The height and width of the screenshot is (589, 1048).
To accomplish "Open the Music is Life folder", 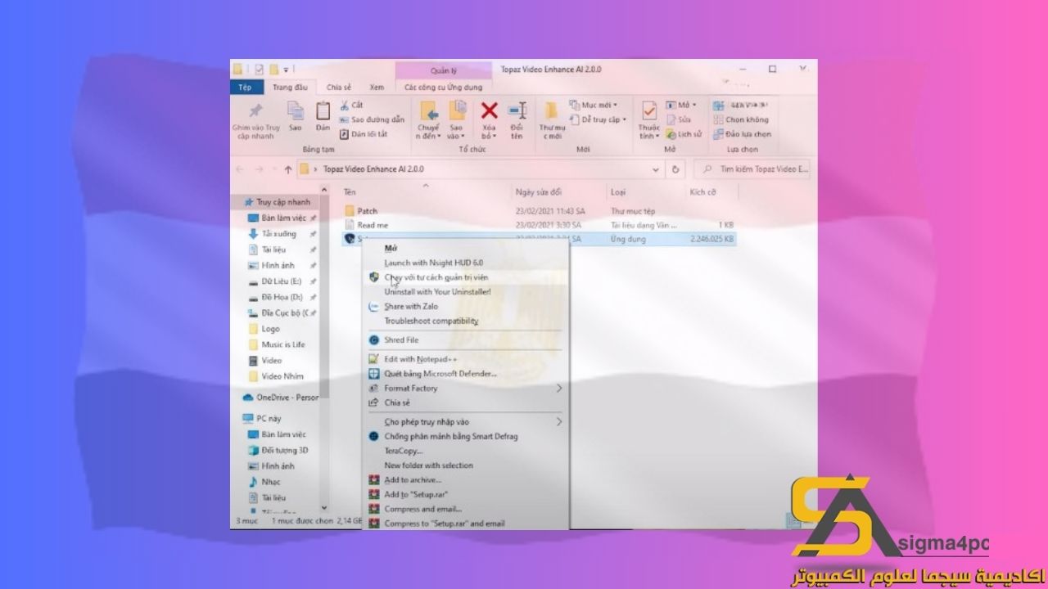I will pos(282,344).
